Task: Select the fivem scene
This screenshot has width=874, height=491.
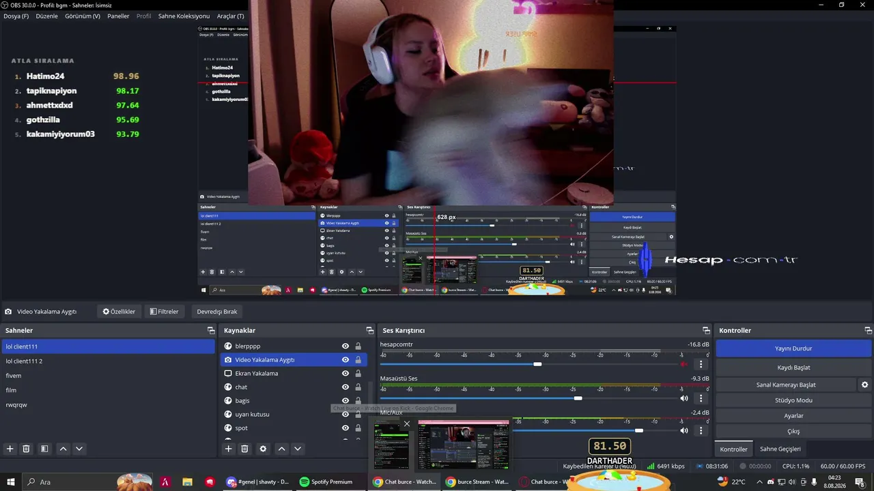Action: click(x=108, y=376)
